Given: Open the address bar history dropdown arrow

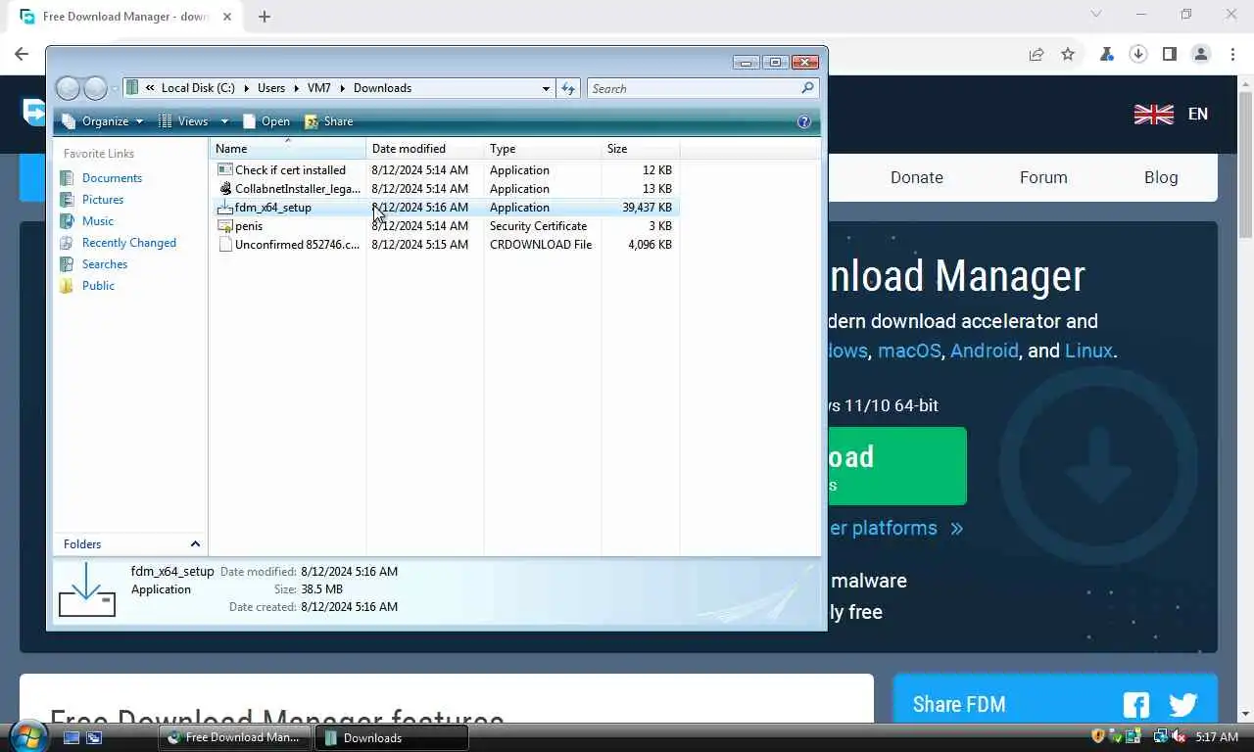Looking at the screenshot, I should [546, 88].
